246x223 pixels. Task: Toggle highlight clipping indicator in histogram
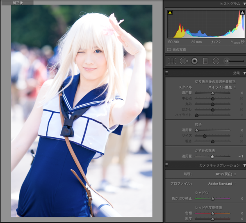coord(242,13)
